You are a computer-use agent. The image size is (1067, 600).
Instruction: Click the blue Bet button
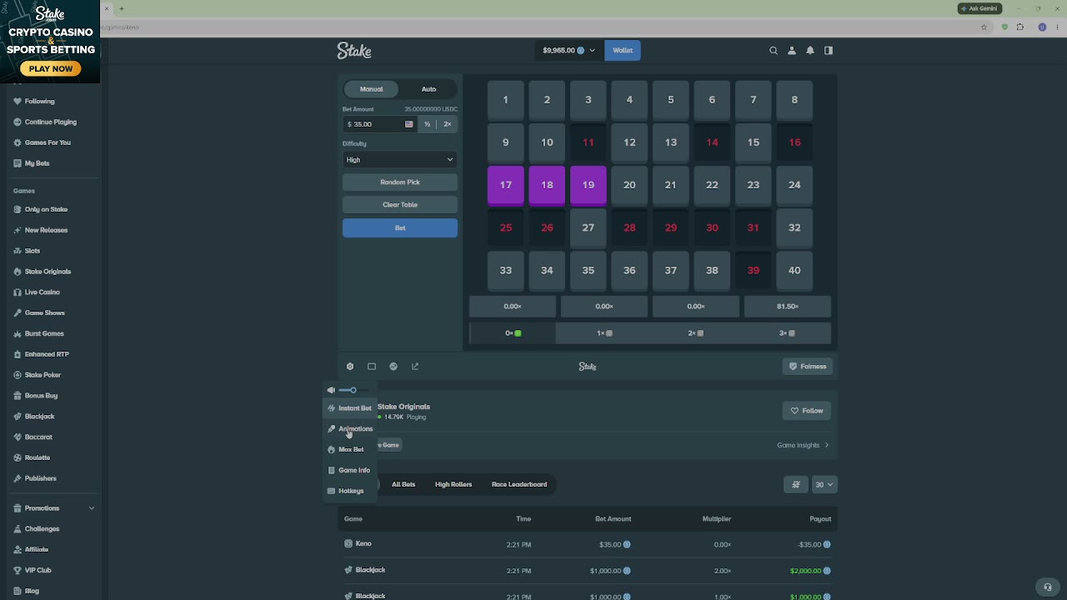tap(400, 228)
